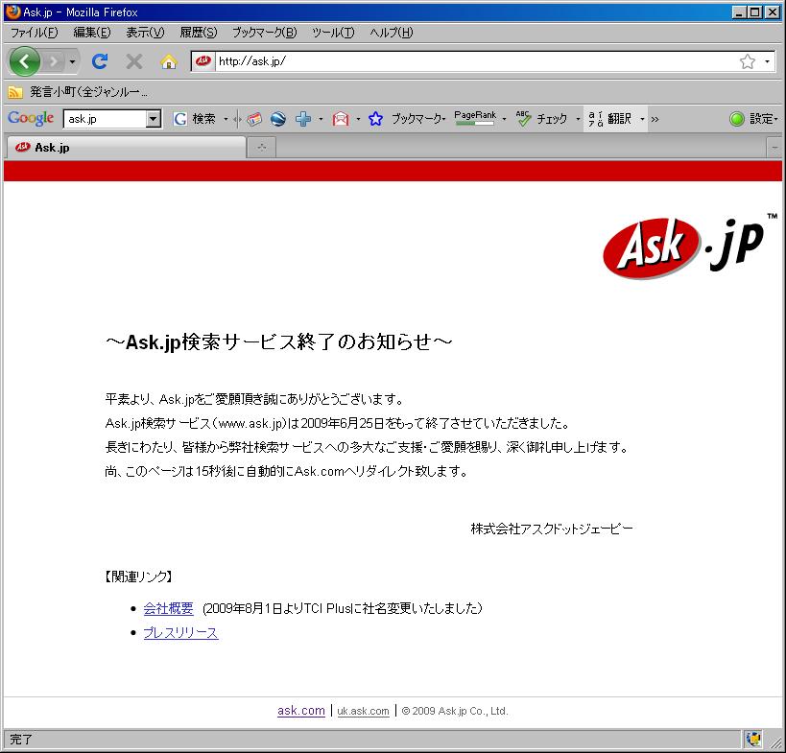Follow the ask.com footer link
The height and width of the screenshot is (753, 786).
(x=300, y=711)
